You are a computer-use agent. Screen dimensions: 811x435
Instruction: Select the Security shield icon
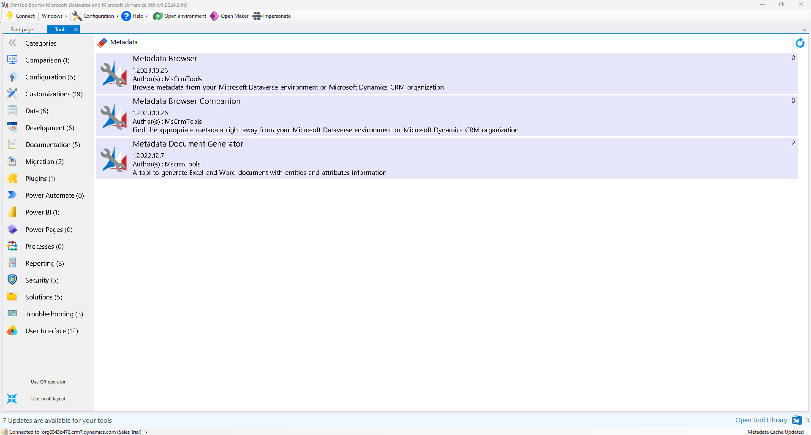12,280
